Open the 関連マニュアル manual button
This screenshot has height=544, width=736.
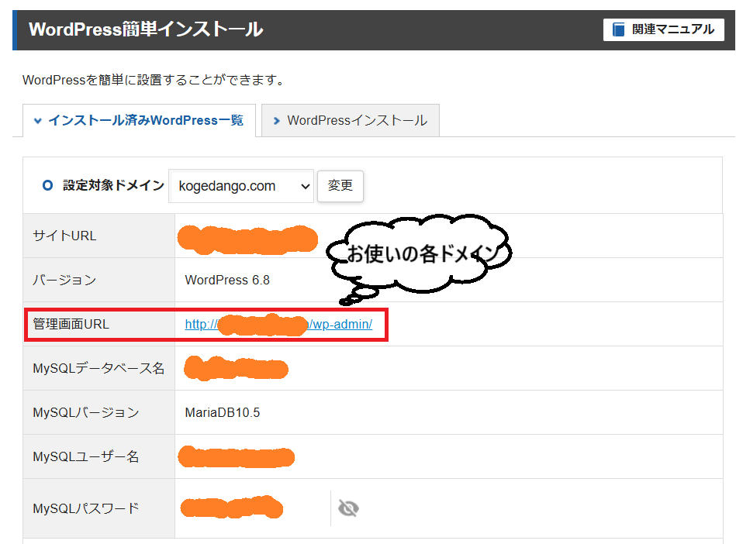[663, 29]
